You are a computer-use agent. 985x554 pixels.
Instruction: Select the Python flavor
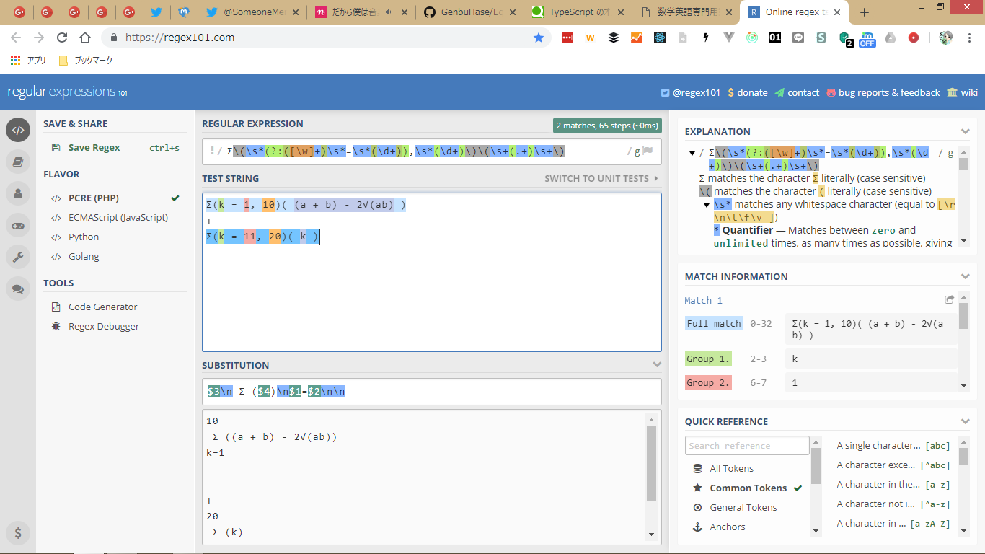(84, 237)
